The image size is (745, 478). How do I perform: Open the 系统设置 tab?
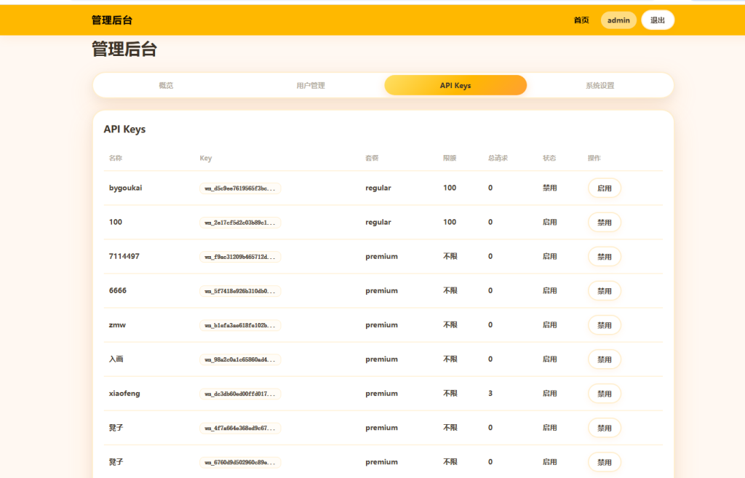pyautogui.click(x=599, y=86)
